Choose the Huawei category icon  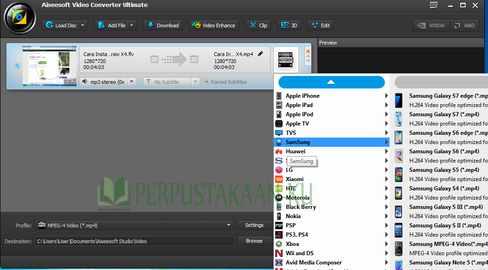coord(279,151)
